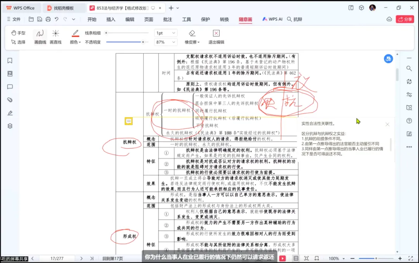Open the attachments panel in left sidebar
Viewport: 419px width, 263px height.
point(10,100)
